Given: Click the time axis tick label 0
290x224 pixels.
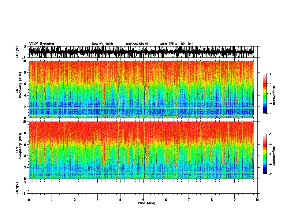Looking at the screenshot, I should coord(29,200).
